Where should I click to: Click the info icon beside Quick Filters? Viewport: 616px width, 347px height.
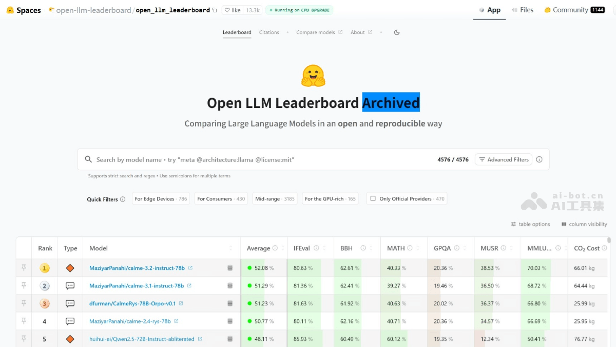(124, 199)
